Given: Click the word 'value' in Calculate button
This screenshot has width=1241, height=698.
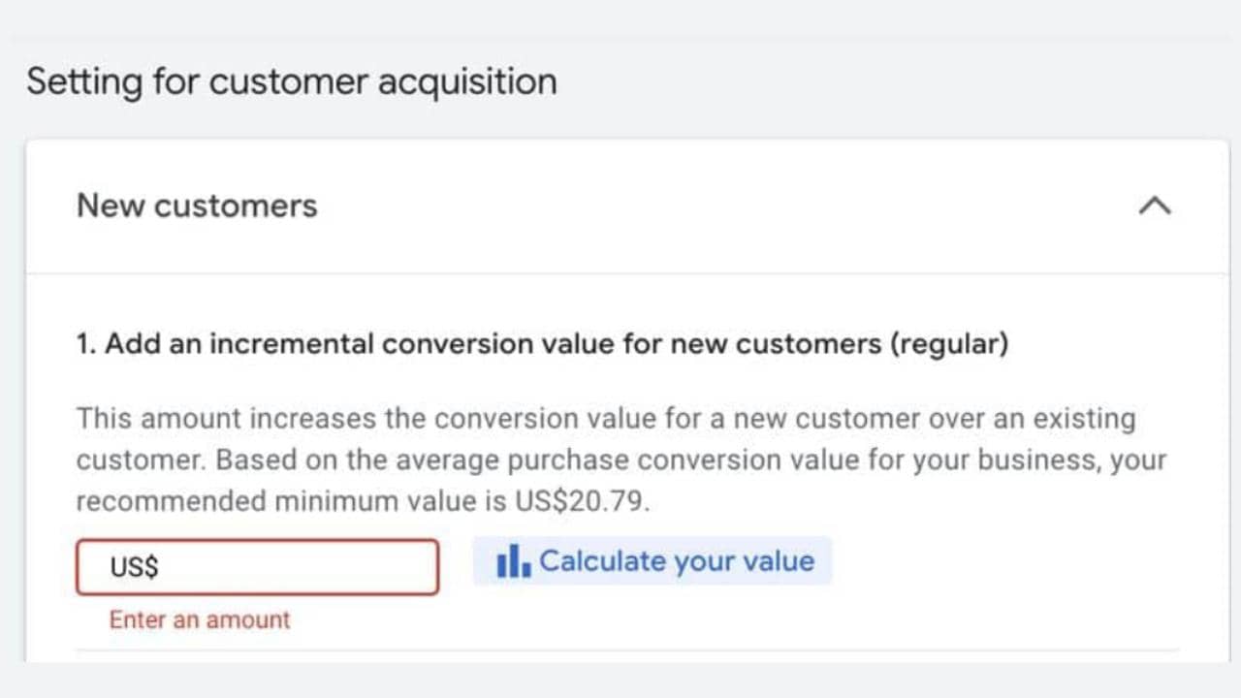Looking at the screenshot, I should (781, 561).
